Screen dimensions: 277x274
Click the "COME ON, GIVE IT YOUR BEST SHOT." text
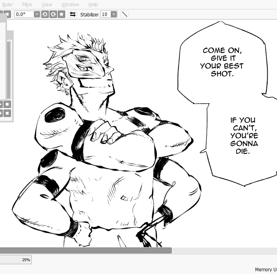pyautogui.click(x=222, y=62)
